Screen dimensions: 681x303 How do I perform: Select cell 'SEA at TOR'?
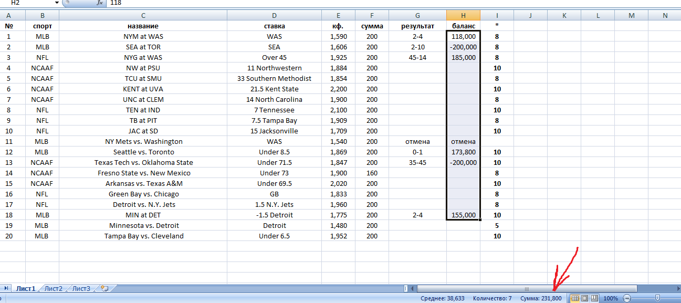[143, 47]
